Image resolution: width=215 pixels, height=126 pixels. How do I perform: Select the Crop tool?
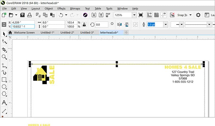point(4,49)
